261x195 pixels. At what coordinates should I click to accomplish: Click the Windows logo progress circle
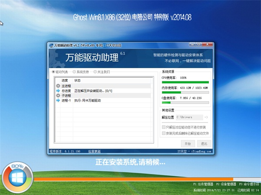pos(17,179)
